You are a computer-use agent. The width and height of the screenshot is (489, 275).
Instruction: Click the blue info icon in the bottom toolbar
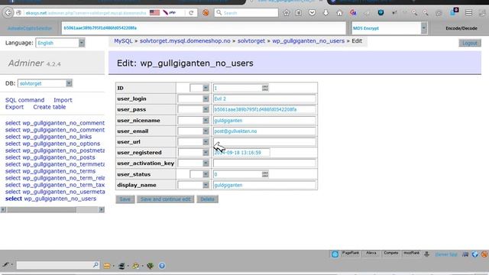point(161,266)
